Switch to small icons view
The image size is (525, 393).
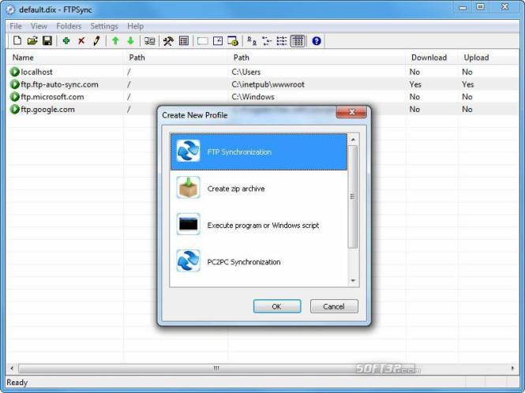pyautogui.click(x=267, y=41)
